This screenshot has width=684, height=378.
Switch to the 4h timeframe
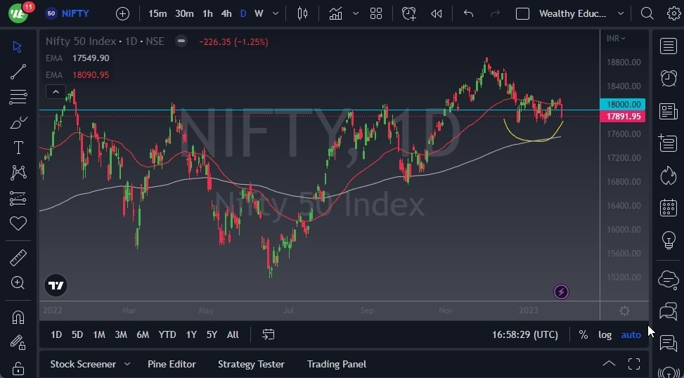point(226,14)
